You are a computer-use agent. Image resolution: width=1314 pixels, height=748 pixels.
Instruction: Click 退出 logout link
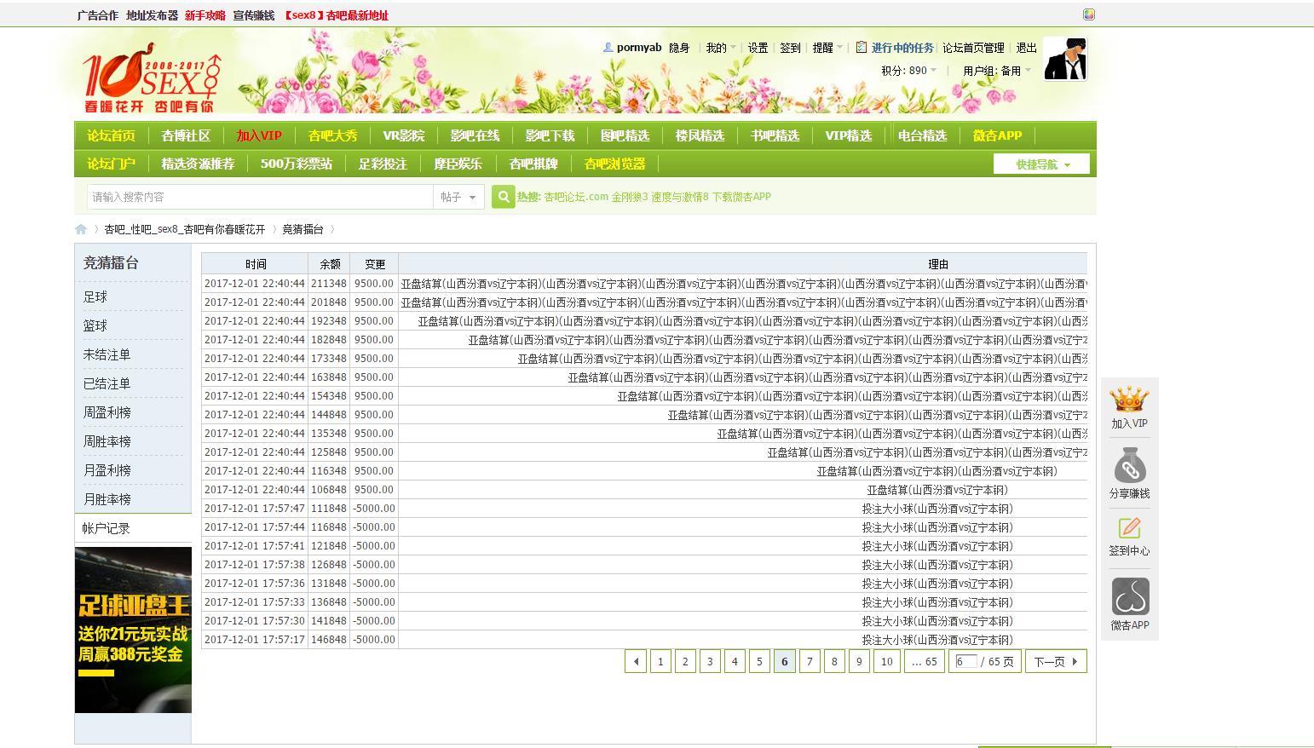1027,48
